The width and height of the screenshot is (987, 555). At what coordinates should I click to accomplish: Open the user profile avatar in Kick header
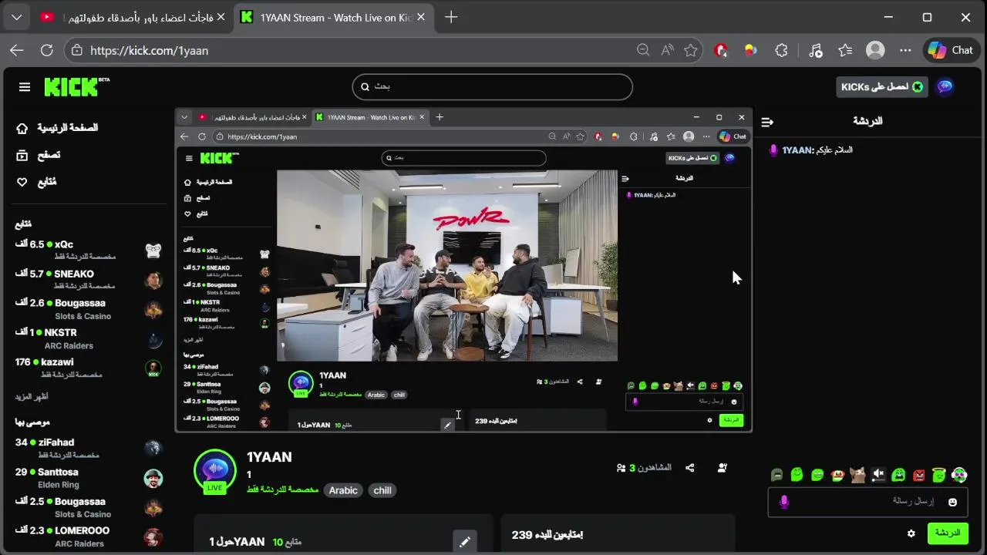945,87
